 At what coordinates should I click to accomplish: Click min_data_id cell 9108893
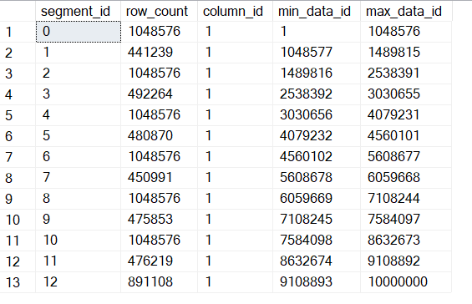click(317, 282)
